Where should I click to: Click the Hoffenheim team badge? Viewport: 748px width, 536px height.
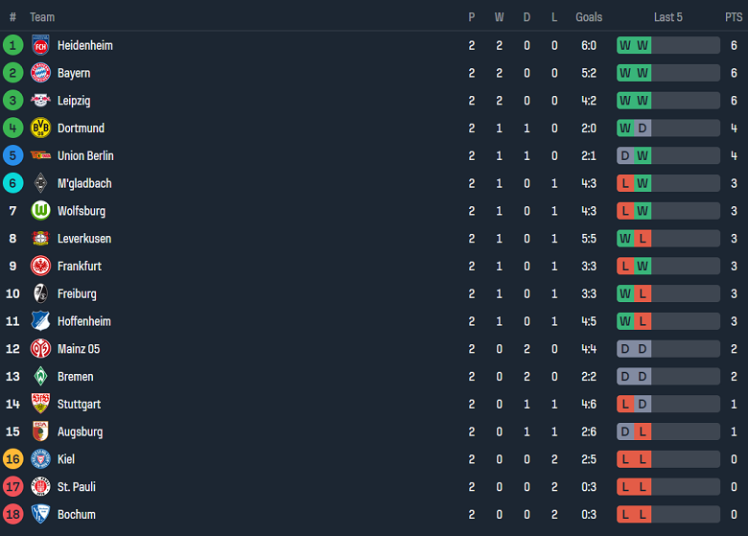[x=40, y=321]
